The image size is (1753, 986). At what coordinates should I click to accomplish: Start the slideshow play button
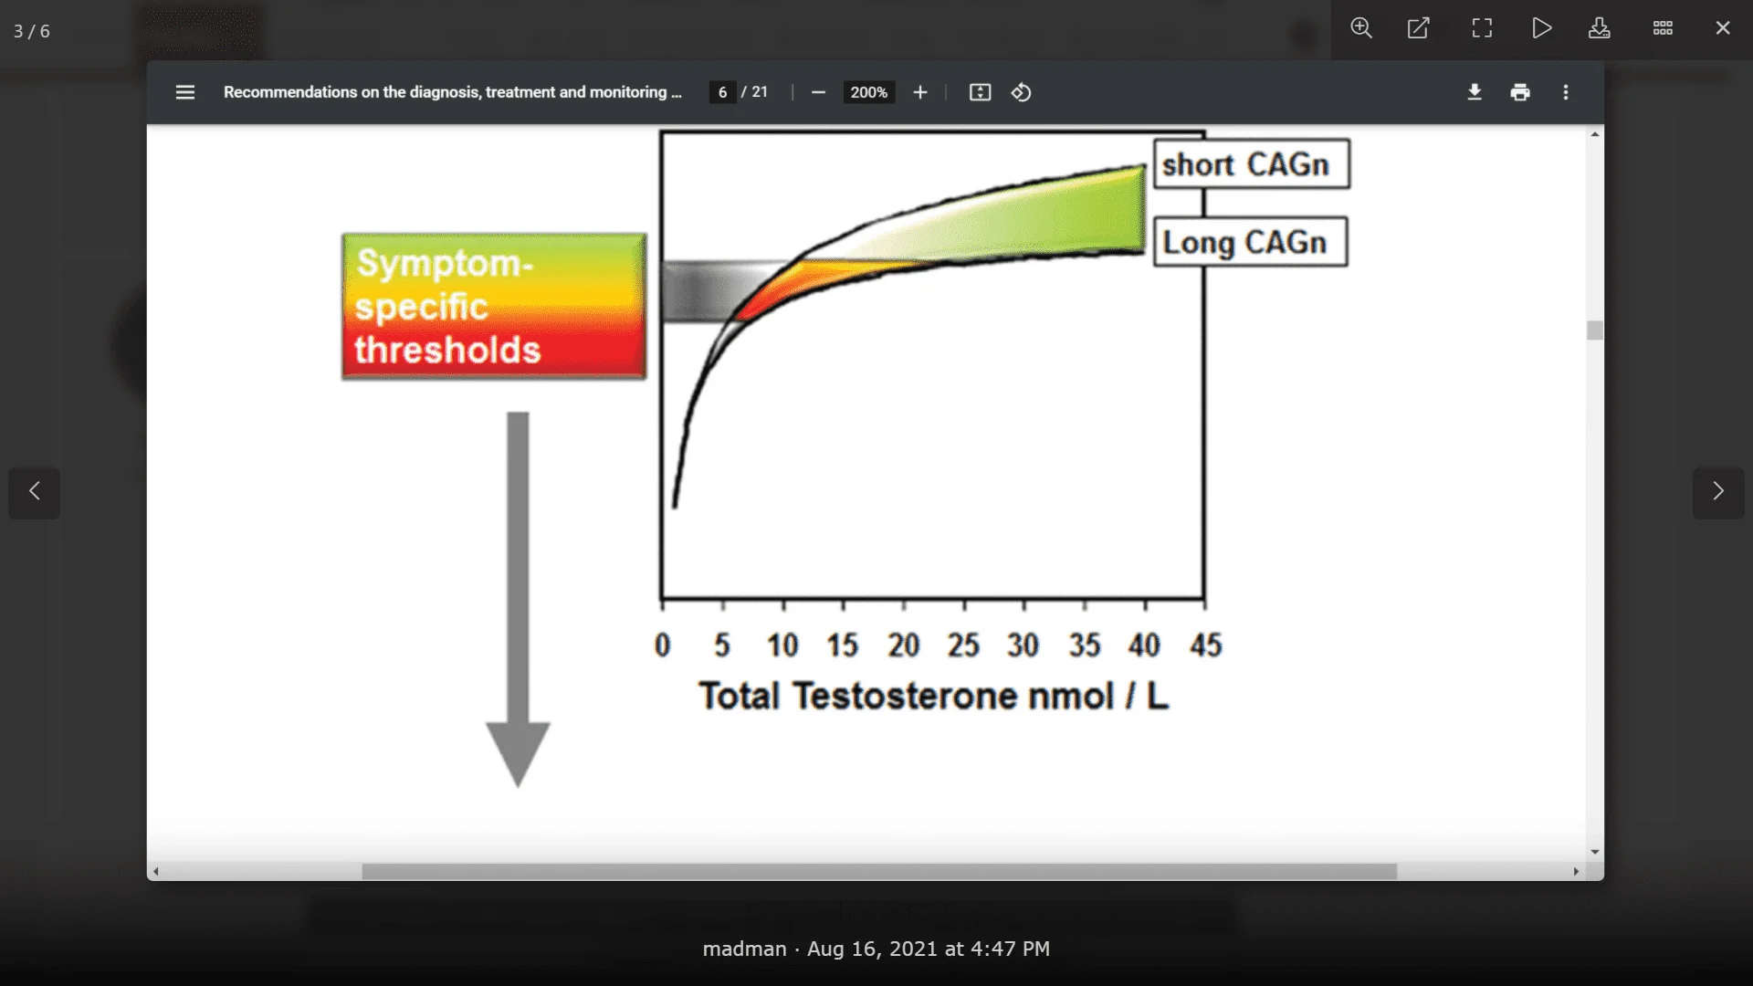click(x=1541, y=28)
